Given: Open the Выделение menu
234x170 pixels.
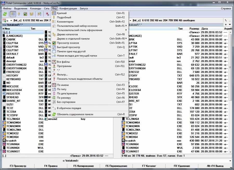Looking at the screenshot, I should point(21,9).
